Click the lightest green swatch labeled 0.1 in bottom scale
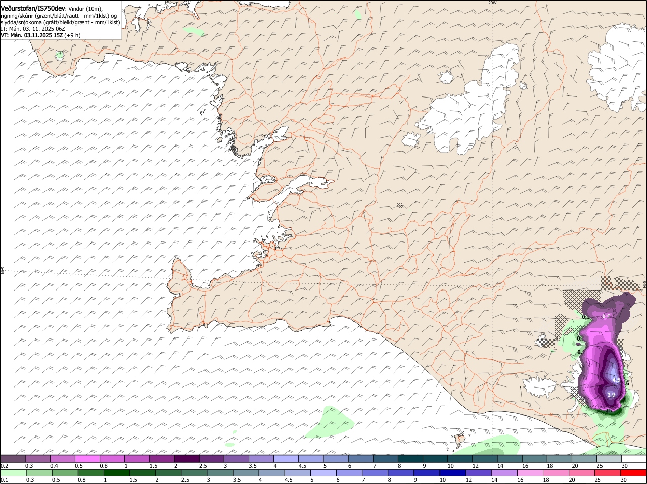This screenshot has width=647, height=484. tap(13, 473)
